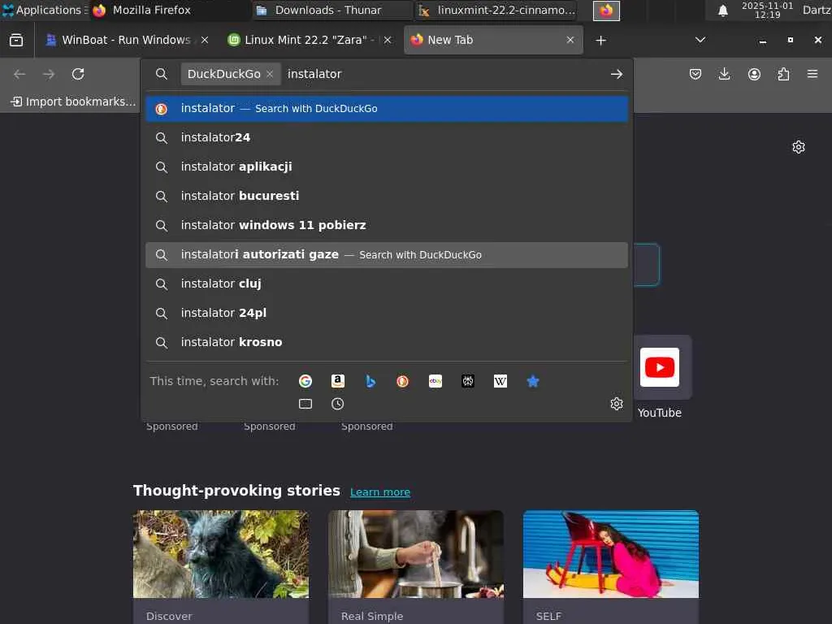
Task: Open Firefox View from the tab strip
Action: tap(16, 40)
